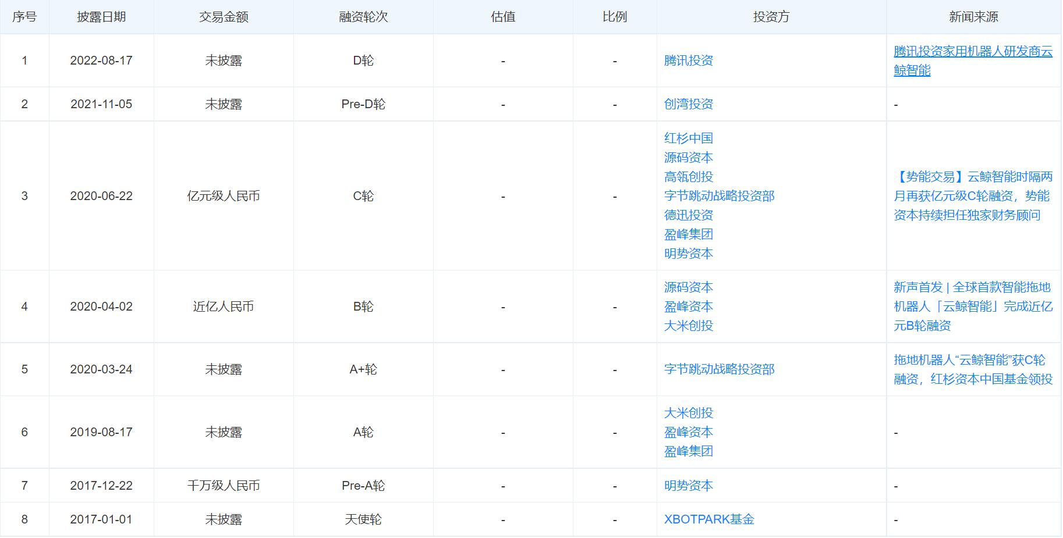Click the 交易金额 column header

(x=224, y=17)
